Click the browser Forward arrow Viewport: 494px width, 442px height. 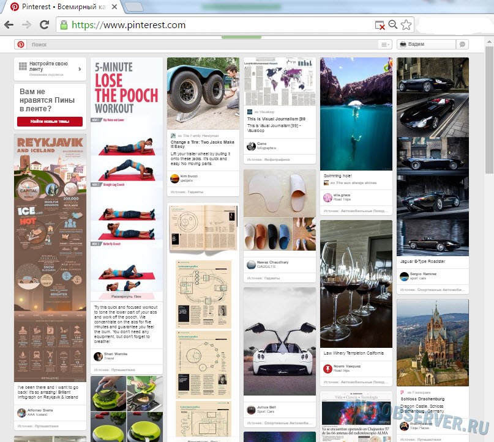27,25
